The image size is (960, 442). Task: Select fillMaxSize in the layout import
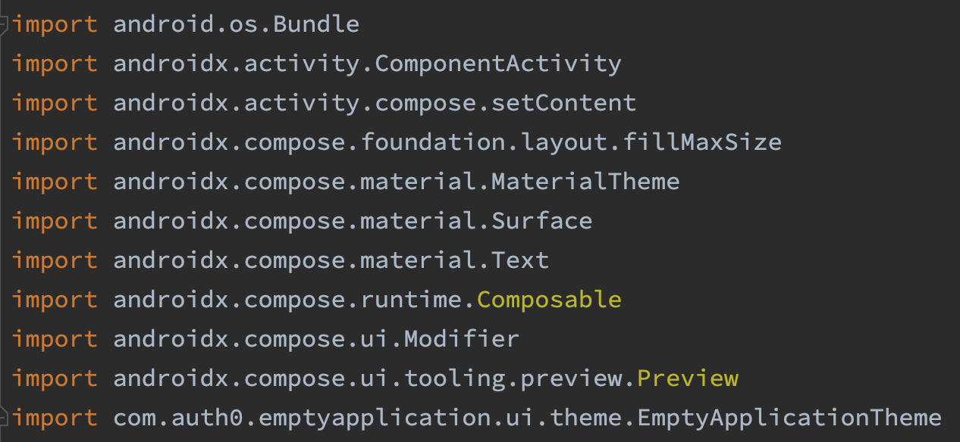[x=702, y=142]
